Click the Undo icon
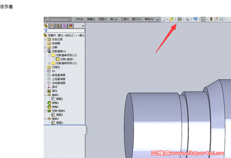 pos(195,19)
